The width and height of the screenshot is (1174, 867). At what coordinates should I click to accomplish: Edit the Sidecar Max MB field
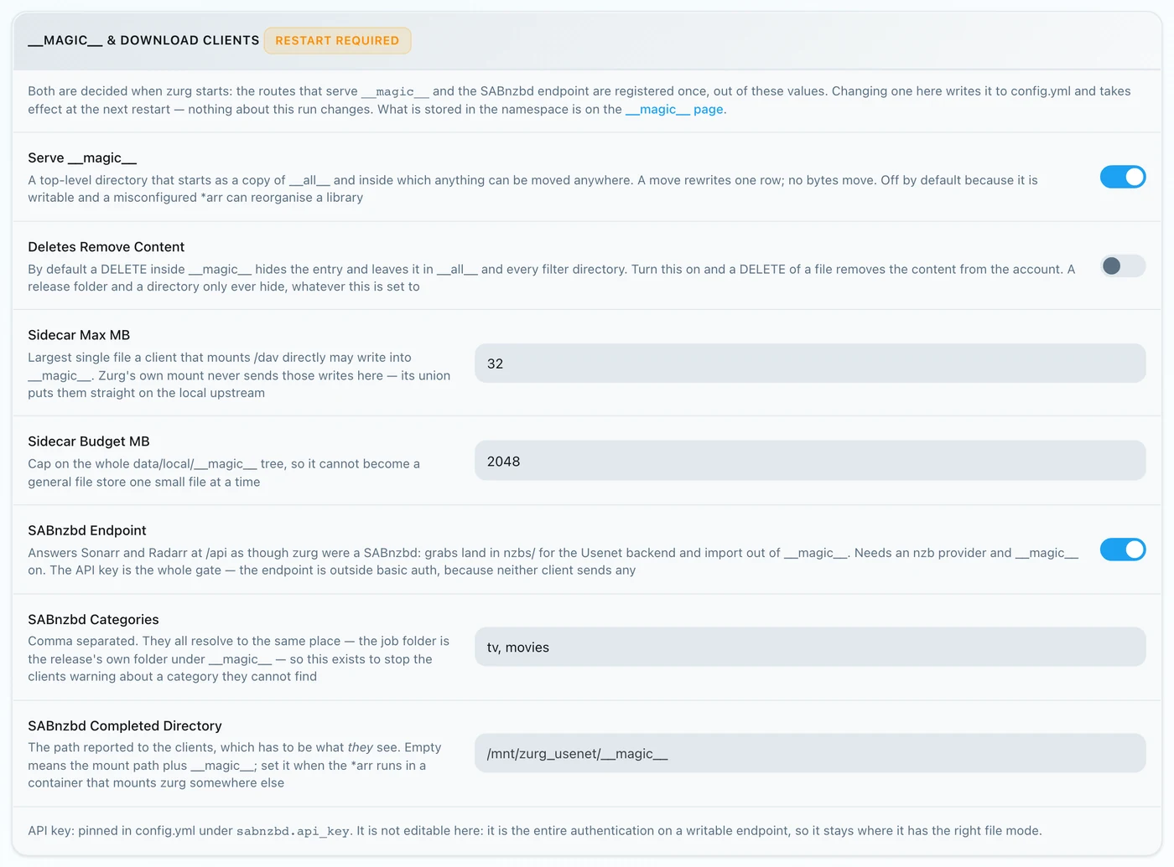point(810,364)
